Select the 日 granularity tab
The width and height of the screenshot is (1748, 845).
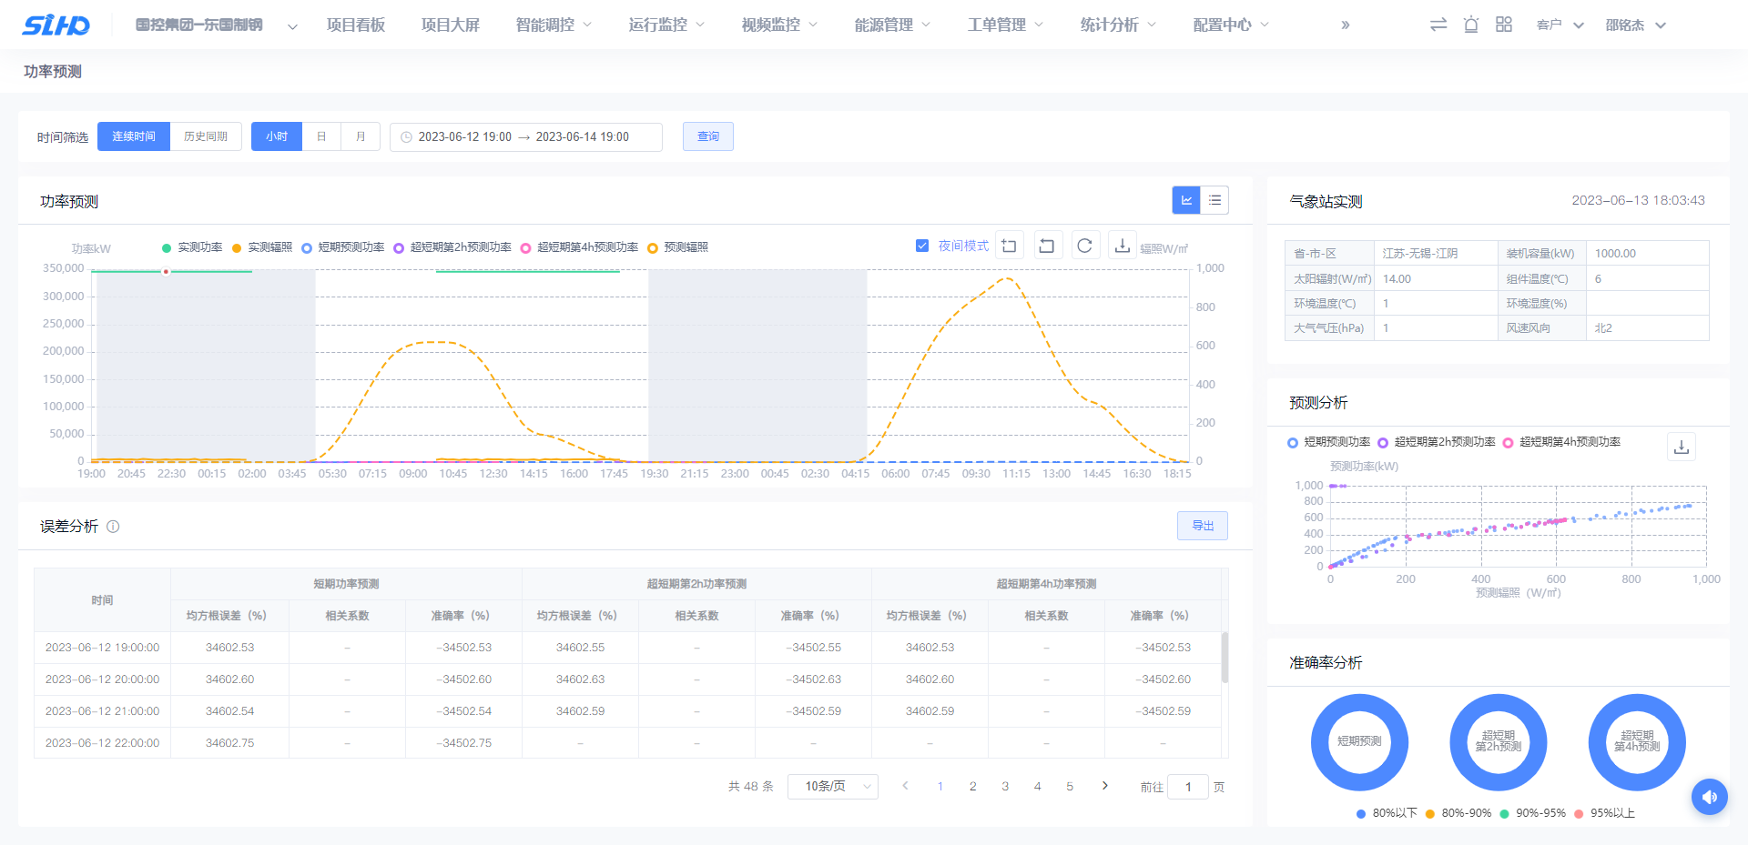[x=321, y=136]
